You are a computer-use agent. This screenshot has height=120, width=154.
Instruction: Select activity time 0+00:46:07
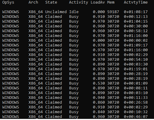pyautogui.click(x=136, y=117)
